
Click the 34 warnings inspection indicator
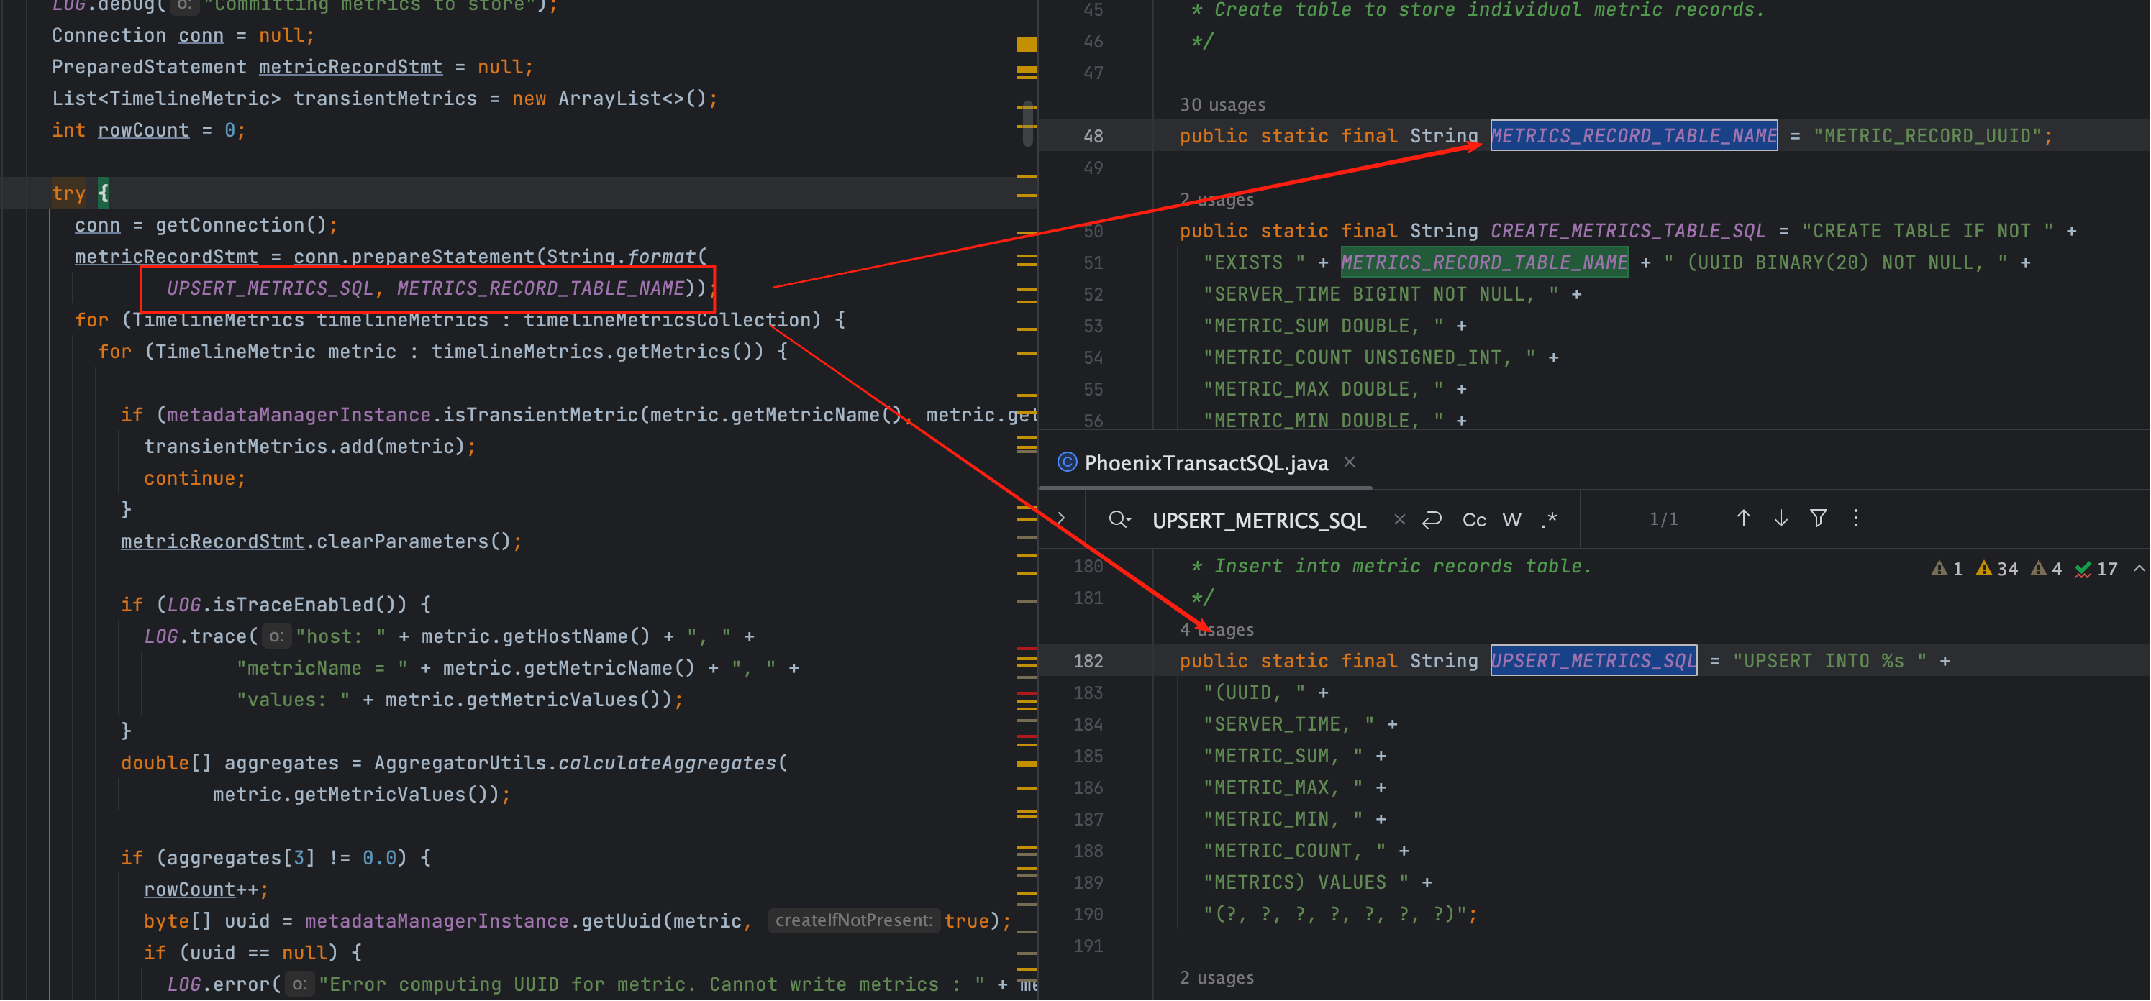tap(1997, 570)
